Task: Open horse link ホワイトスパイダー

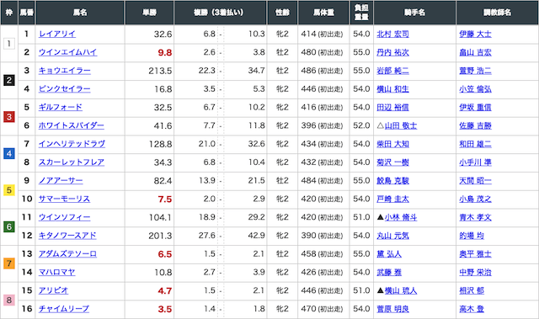Action: 71,125
